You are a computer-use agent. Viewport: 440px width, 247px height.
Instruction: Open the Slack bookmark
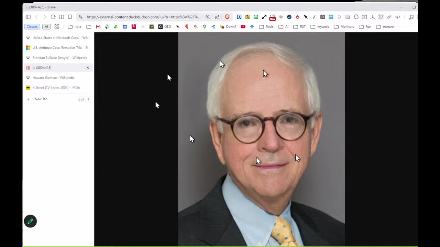coord(107,26)
